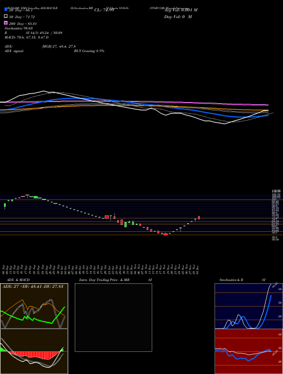This screenshot has width=283, height=374.
Task: Click the last red candlestick on the price chart
Action: click(x=199, y=218)
